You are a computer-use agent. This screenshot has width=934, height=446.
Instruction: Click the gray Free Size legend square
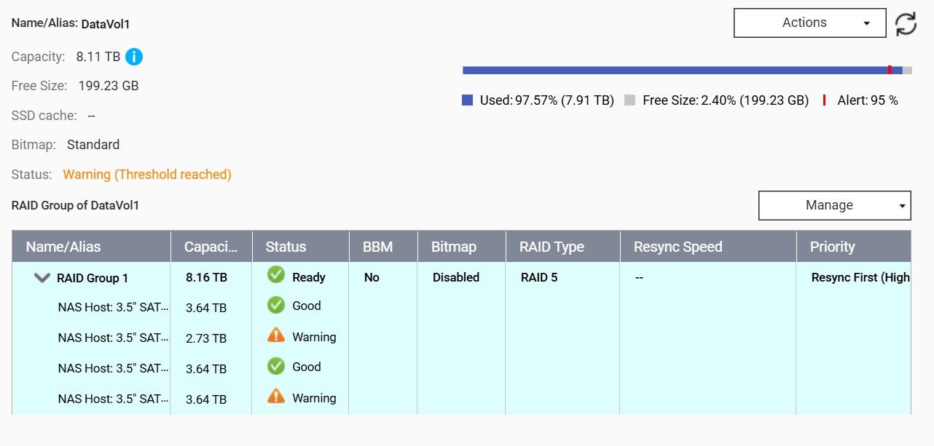click(630, 100)
